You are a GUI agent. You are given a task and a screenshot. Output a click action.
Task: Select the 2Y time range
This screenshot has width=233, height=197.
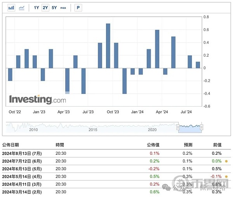pyautogui.click(x=45, y=8)
